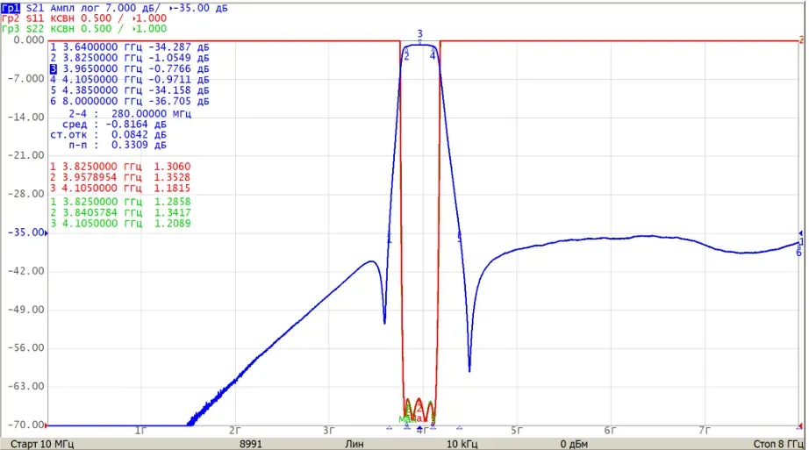
Task: Click the 10 kHz IF bandwidth field
Action: [x=462, y=444]
